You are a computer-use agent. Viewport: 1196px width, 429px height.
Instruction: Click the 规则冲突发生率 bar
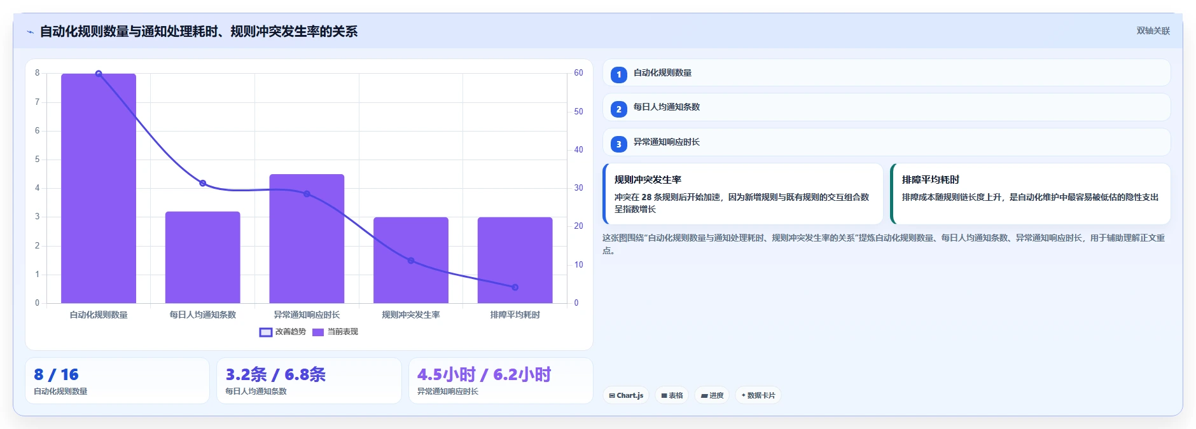point(411,260)
